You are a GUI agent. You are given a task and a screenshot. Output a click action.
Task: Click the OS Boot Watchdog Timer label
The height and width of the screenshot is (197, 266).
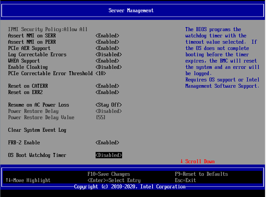click(37, 155)
